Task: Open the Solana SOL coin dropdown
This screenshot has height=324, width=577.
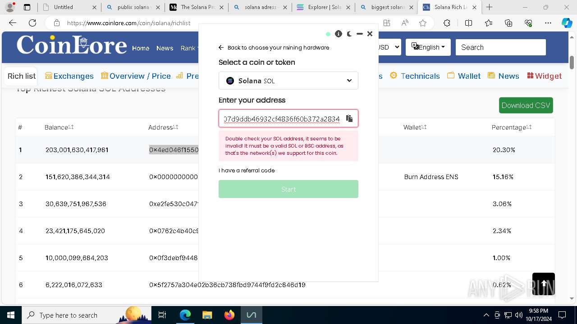Action: pyautogui.click(x=288, y=81)
